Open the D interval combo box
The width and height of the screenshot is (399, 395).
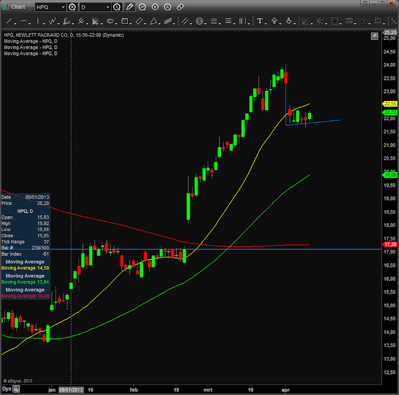click(95, 7)
